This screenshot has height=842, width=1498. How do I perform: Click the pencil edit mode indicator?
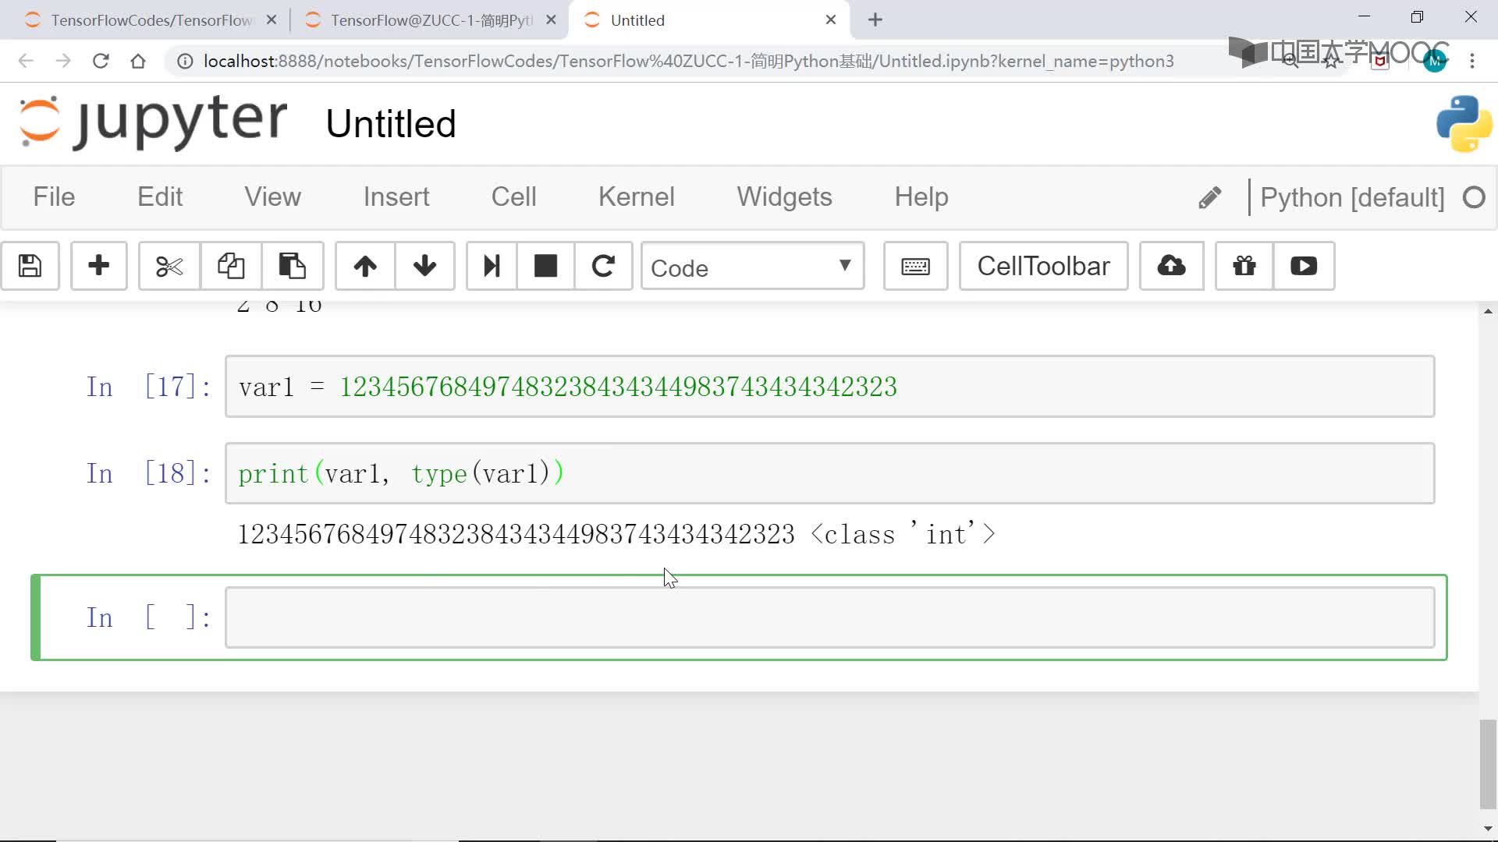(x=1209, y=197)
